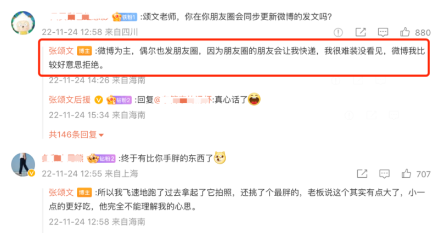Like the comment with 880 likes
This screenshot has width=439, height=233.
point(405,32)
